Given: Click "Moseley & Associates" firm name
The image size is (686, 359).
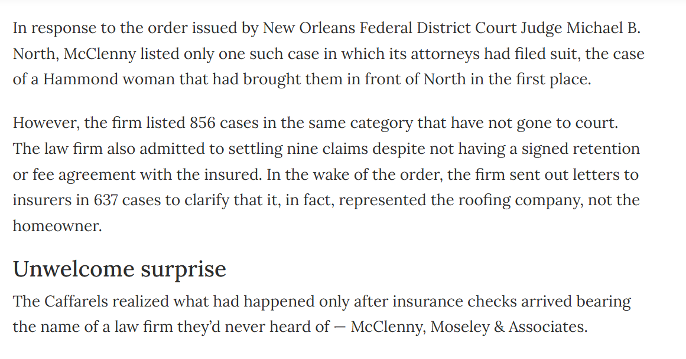Looking at the screenshot, I should coord(508,327).
